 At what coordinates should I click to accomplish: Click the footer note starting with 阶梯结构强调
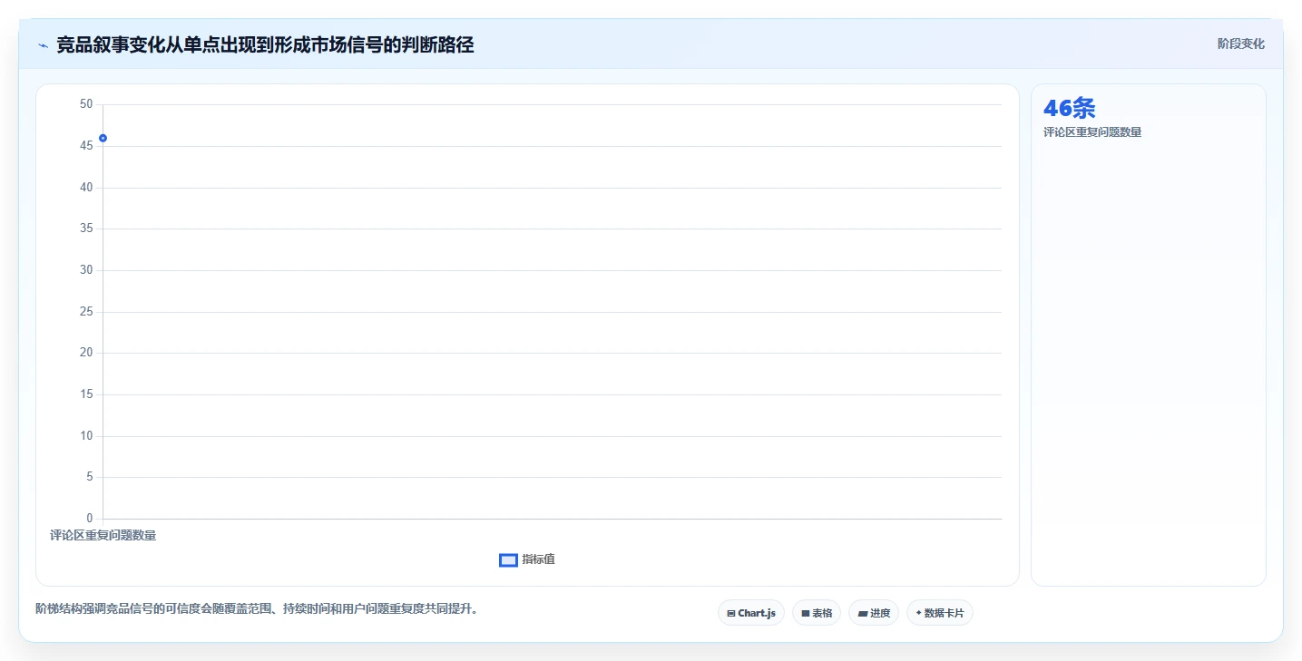pyautogui.click(x=257, y=609)
